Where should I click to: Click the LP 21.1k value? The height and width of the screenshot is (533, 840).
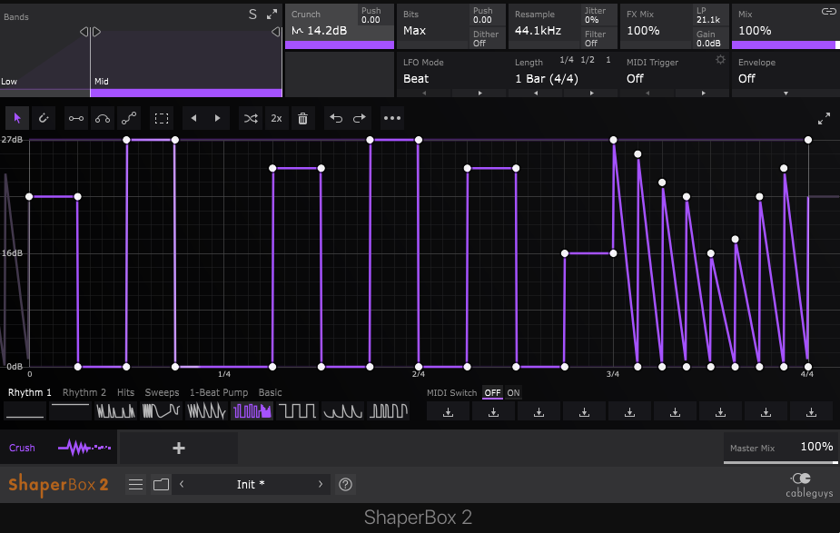[x=707, y=20]
